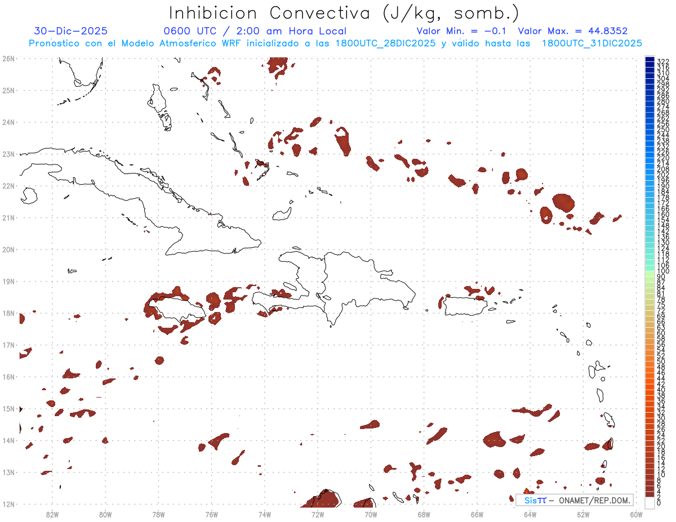676x522 pixels.
Task: Click the 16N latitude label
Action: click(8, 377)
